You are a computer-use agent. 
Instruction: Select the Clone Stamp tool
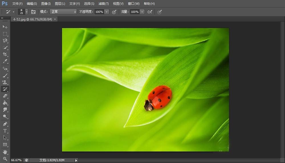tap(5, 82)
